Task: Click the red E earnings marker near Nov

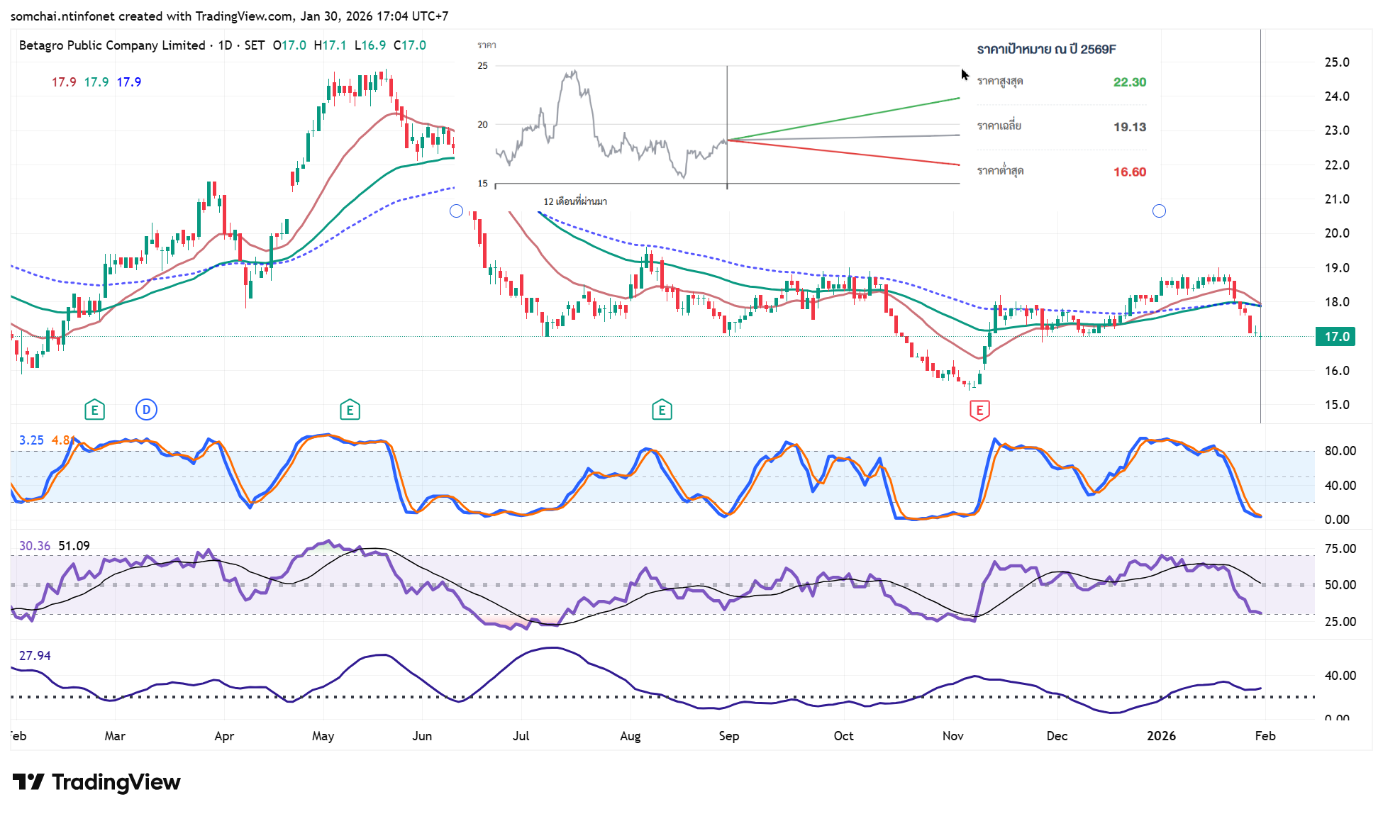Action: (979, 410)
